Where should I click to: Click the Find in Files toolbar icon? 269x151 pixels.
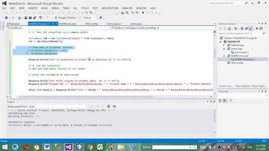tap(100, 18)
